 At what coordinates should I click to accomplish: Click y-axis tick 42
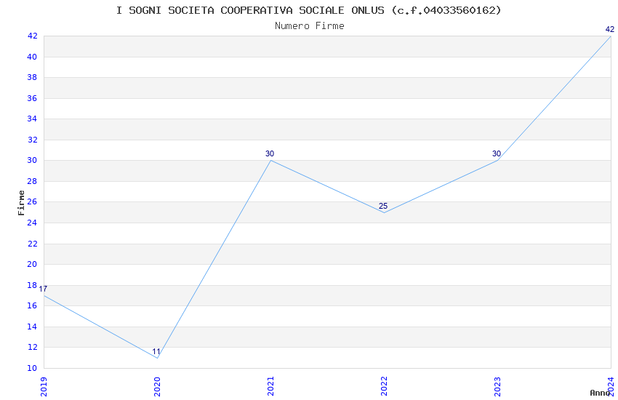point(32,36)
